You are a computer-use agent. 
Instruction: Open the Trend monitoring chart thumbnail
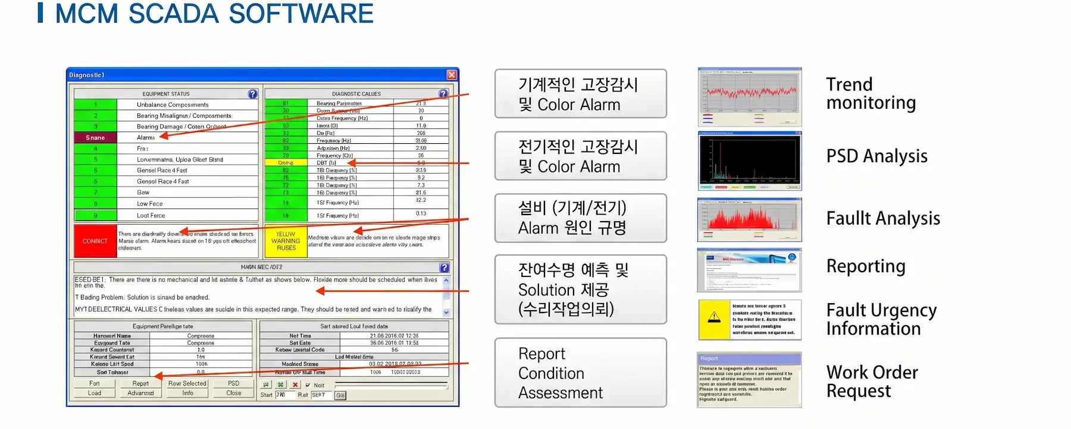(750, 97)
